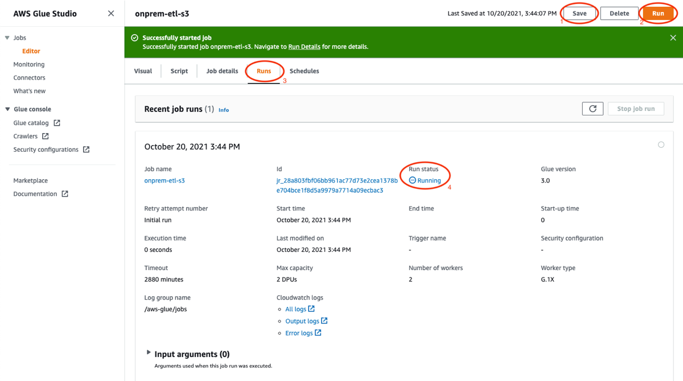683x381 pixels.
Task: Expand the Input arguments section
Action: point(149,353)
